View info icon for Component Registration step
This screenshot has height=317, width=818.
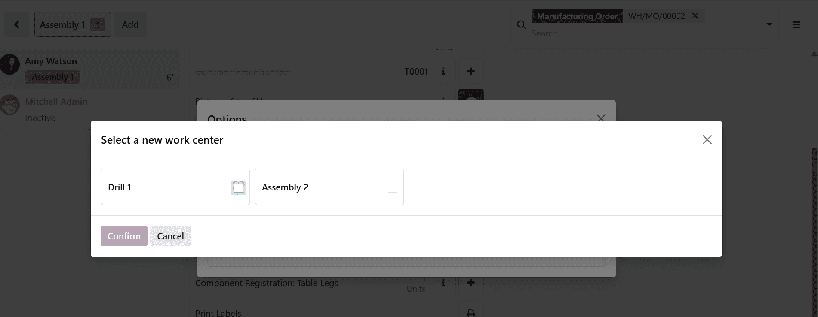443,283
